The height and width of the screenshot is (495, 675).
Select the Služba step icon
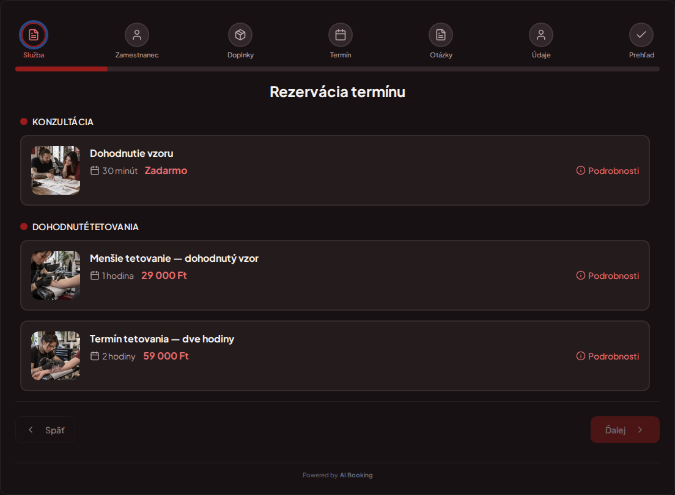[x=34, y=35]
